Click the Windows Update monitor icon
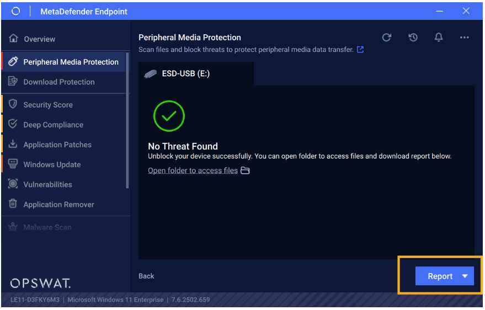Viewport: 485px width, 310px height. tap(13, 164)
